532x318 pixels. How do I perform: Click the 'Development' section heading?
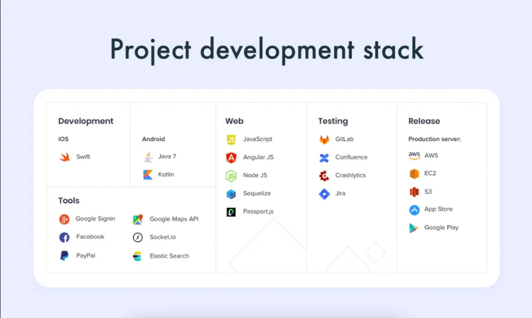pos(86,121)
